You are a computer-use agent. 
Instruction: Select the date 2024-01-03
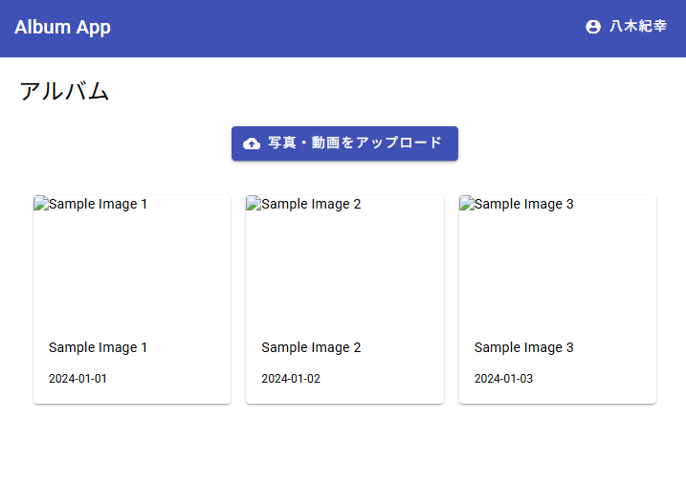pos(503,379)
